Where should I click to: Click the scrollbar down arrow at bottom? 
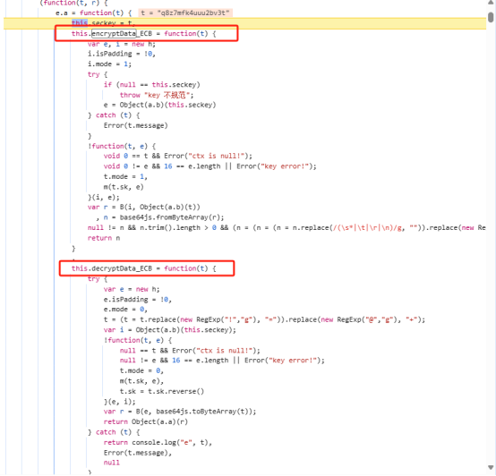click(491, 467)
